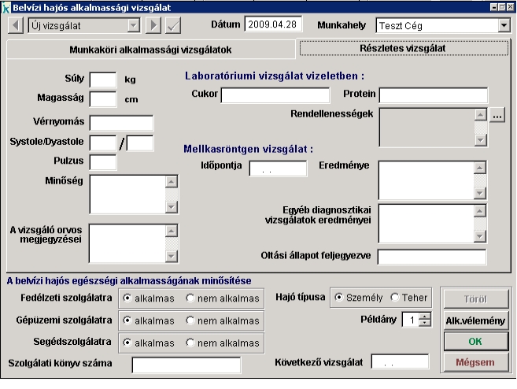Set Segédszolgálatra to nem alkalmas
Viewport: 517px width, 389px height.
tap(190, 343)
